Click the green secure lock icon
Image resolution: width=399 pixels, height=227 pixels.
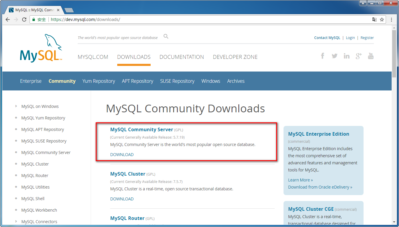[34, 20]
